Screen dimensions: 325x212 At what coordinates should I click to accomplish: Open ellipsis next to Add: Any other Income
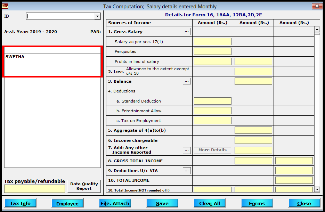click(x=187, y=150)
